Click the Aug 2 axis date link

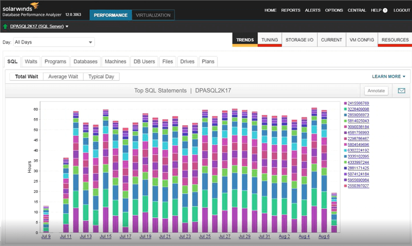coord(284,236)
